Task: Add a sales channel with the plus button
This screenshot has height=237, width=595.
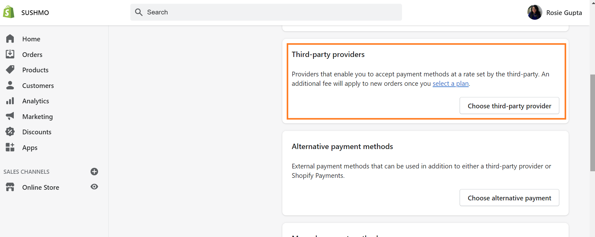Action: 94,172
